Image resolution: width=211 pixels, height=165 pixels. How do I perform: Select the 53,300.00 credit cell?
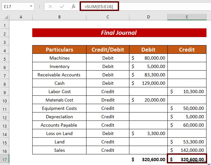[x=187, y=142]
